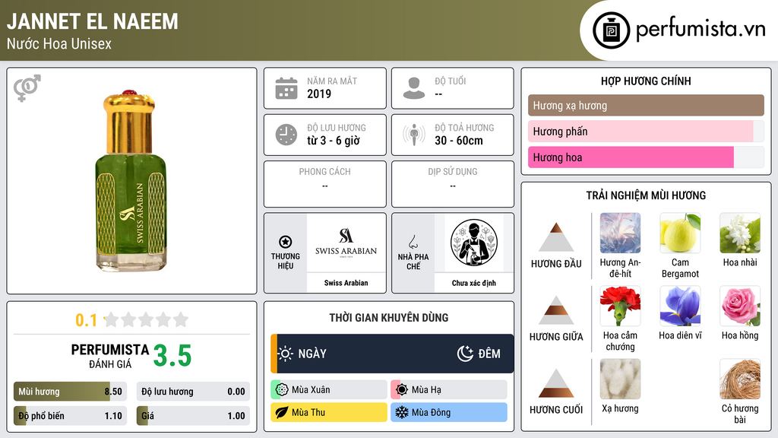Click the sillage icon beside Độ toả hương
Viewport: 778px width, 438px height.
pos(414,135)
